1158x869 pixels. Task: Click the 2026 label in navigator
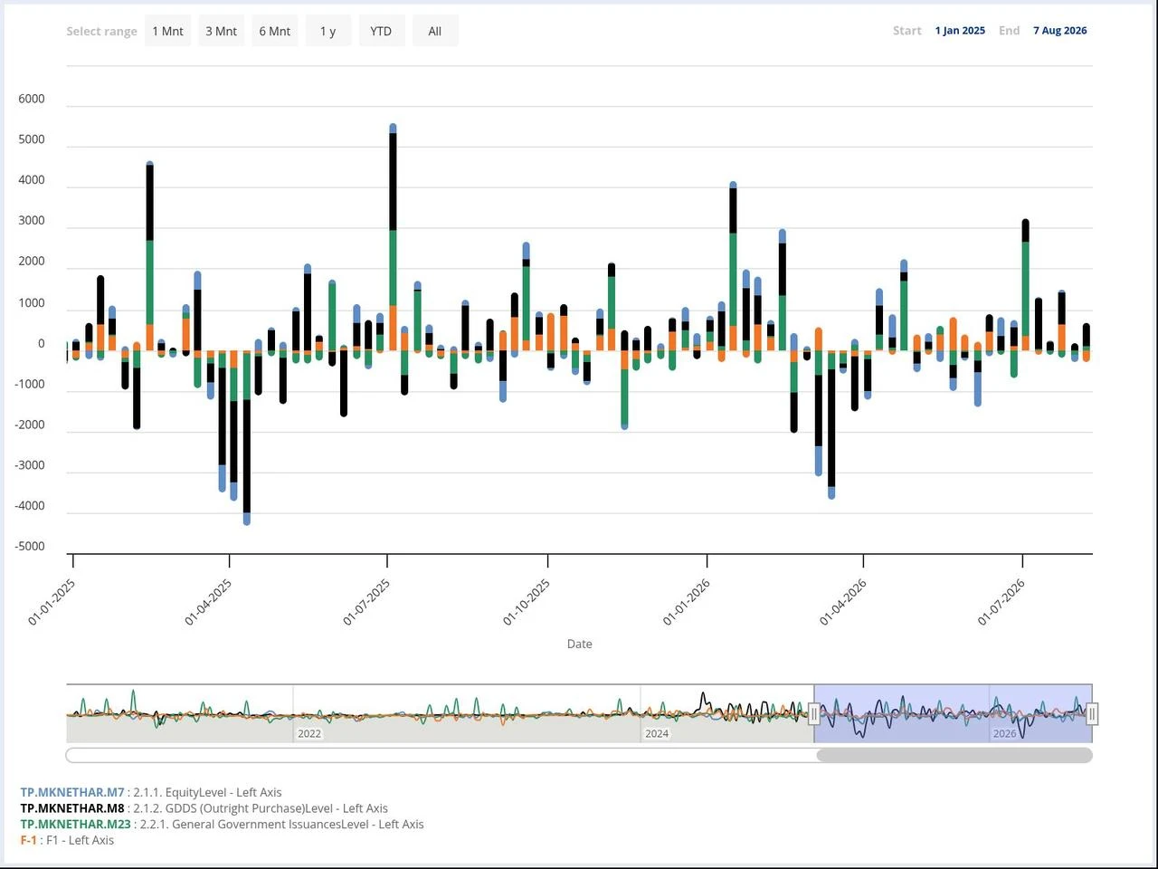pos(1004,733)
